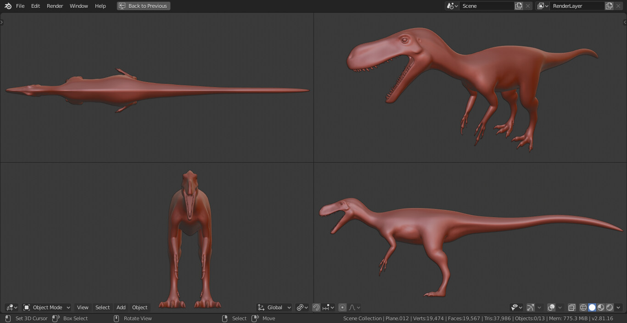
Task: Select material preview shading mode
Action: pyautogui.click(x=601, y=307)
